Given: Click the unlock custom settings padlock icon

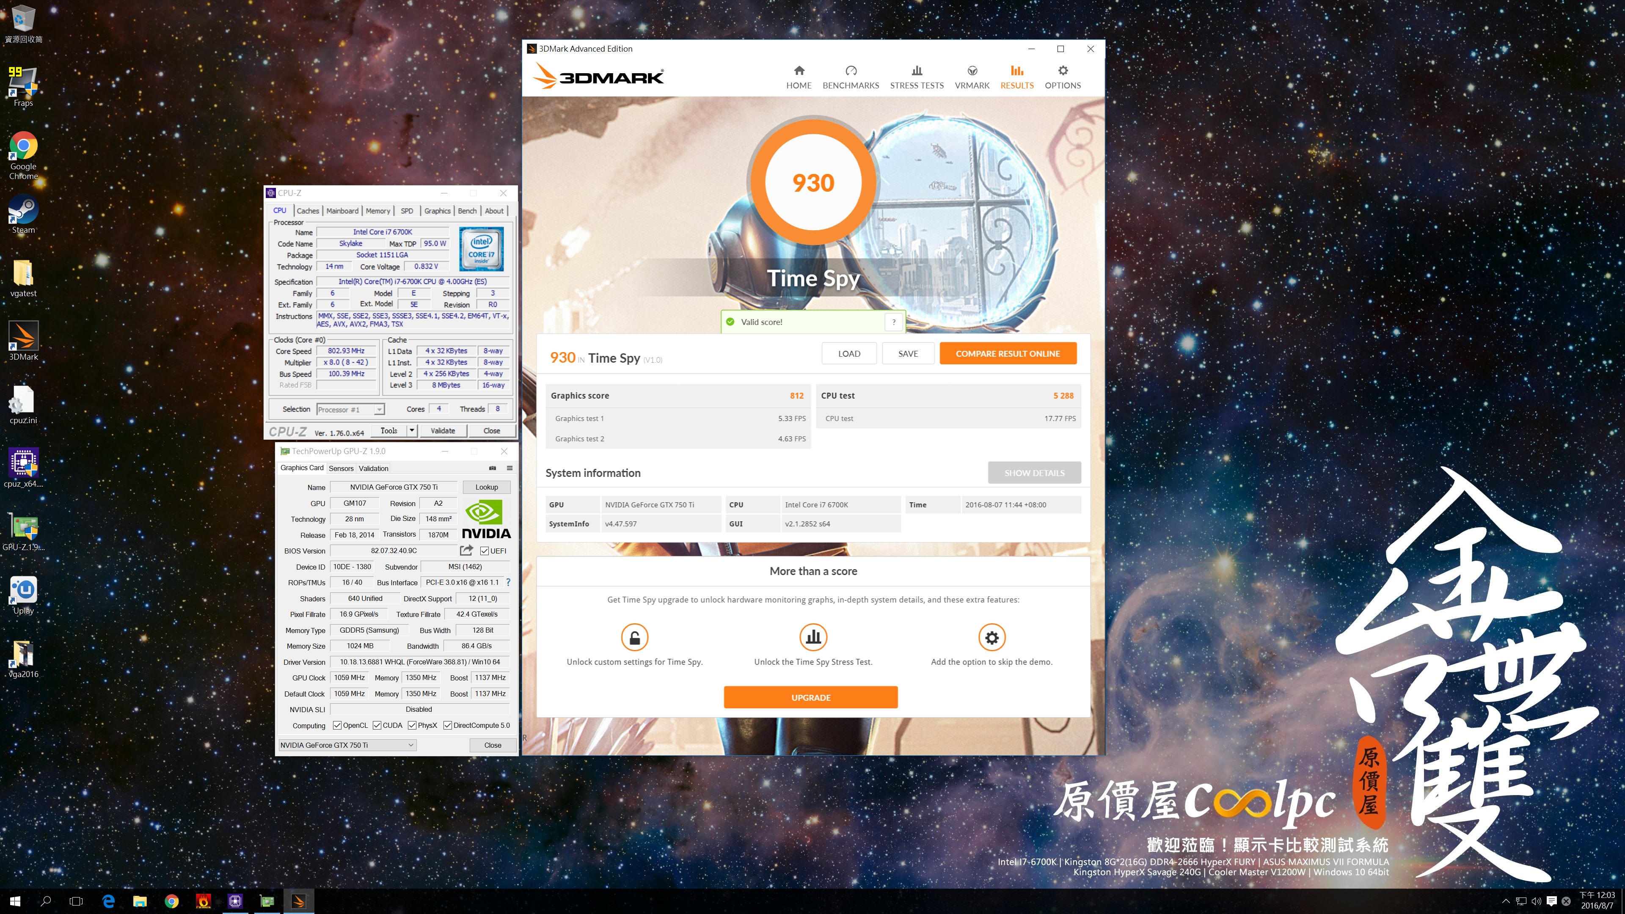Looking at the screenshot, I should click(x=635, y=637).
